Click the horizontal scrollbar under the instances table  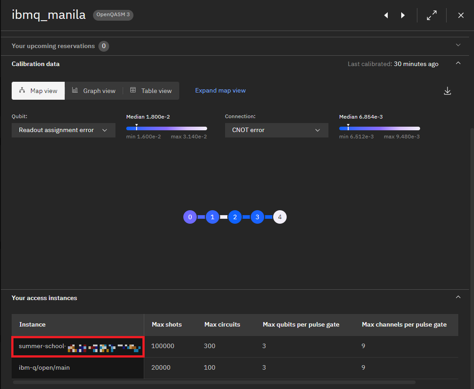[x=214, y=382]
